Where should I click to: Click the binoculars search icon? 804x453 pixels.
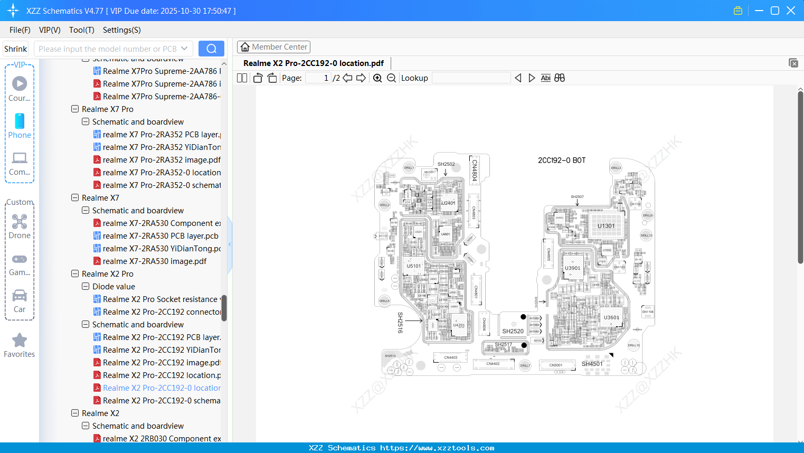560,78
